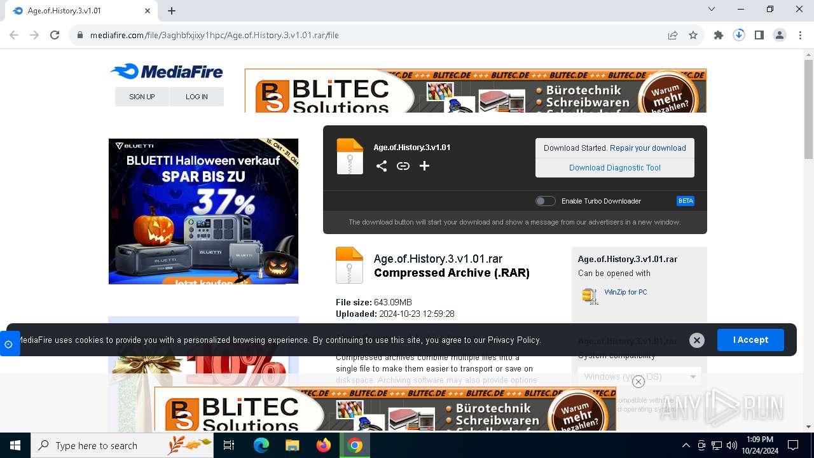Open the Extensions puzzle icon
The width and height of the screenshot is (814, 458).
pos(719,35)
